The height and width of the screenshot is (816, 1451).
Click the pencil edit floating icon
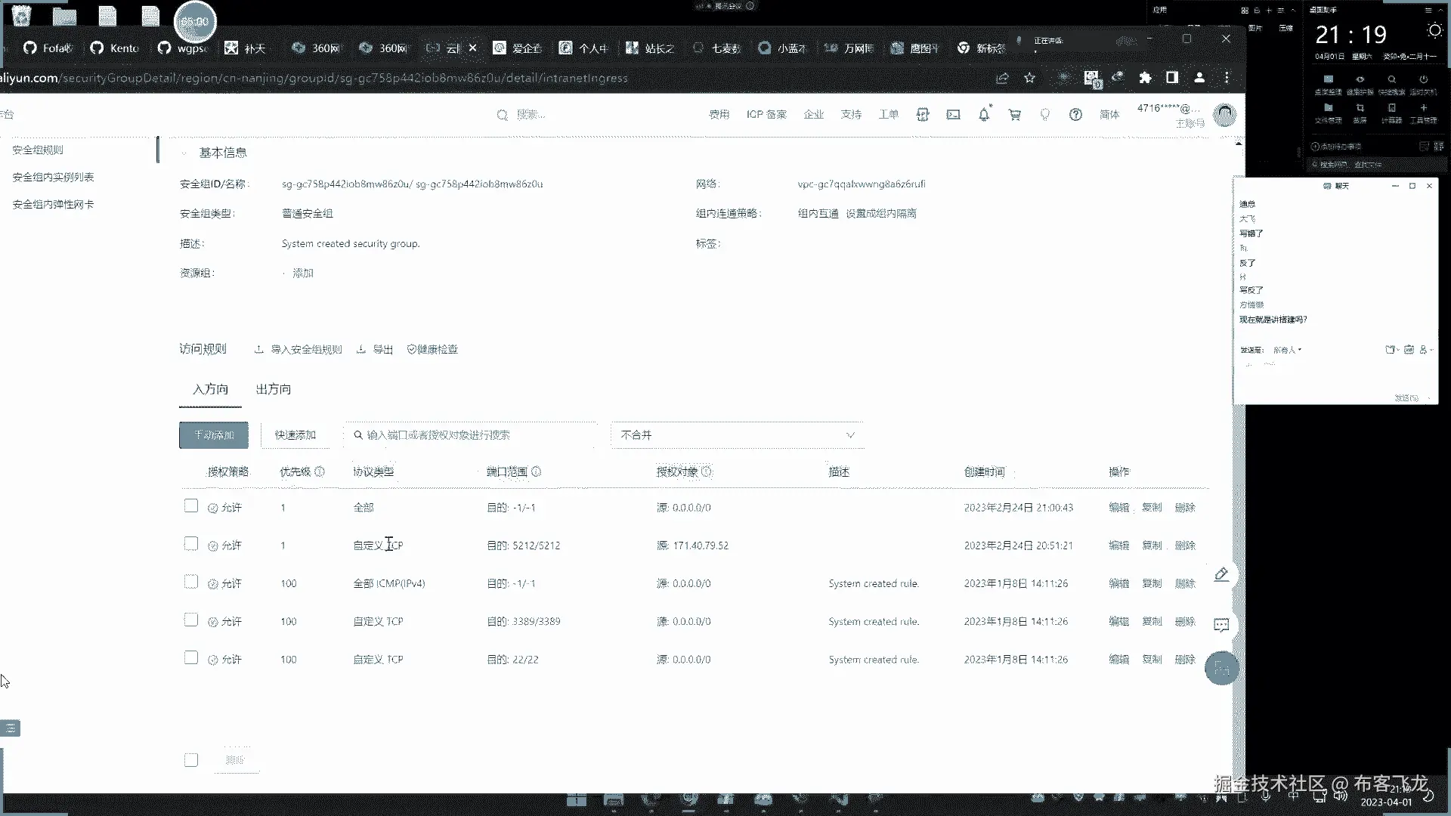click(x=1221, y=574)
